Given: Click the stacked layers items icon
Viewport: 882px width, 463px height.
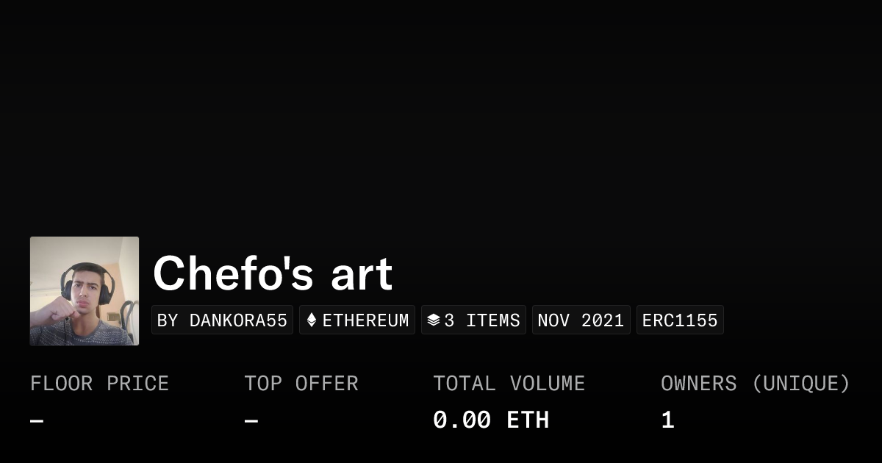Looking at the screenshot, I should (433, 320).
